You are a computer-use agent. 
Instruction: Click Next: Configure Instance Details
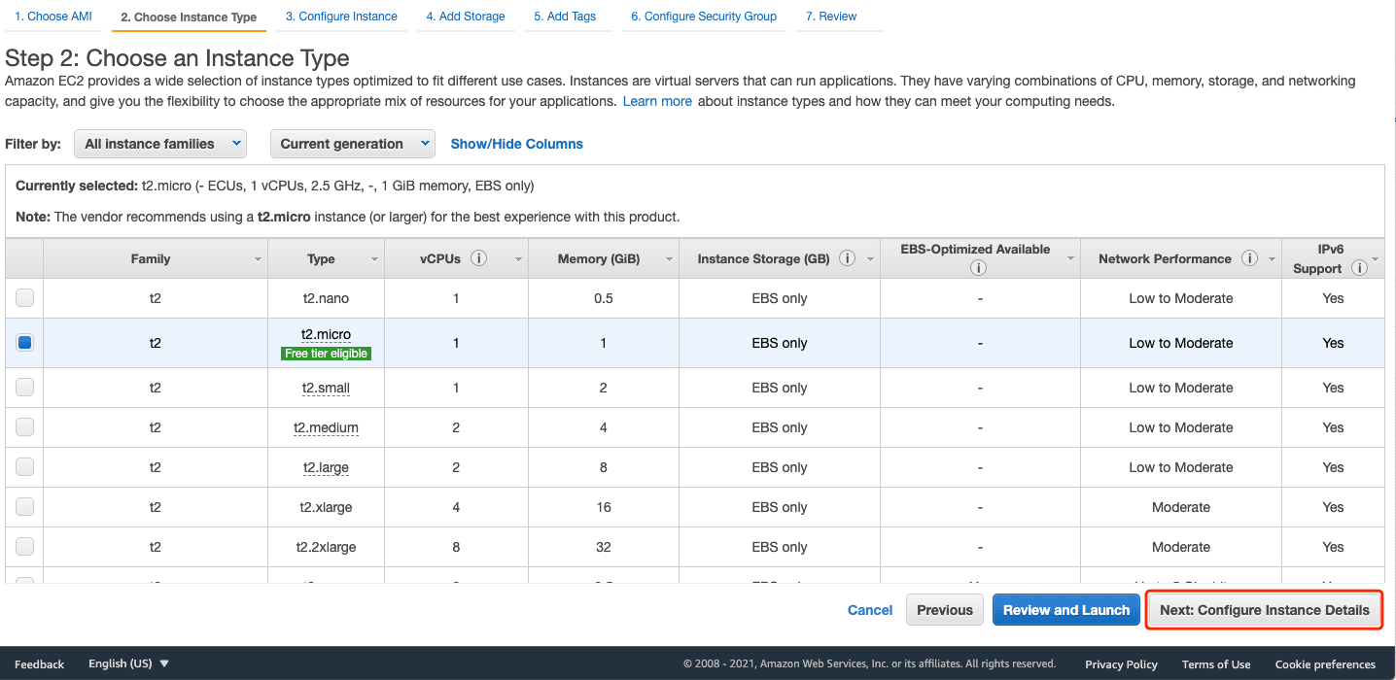(x=1265, y=610)
